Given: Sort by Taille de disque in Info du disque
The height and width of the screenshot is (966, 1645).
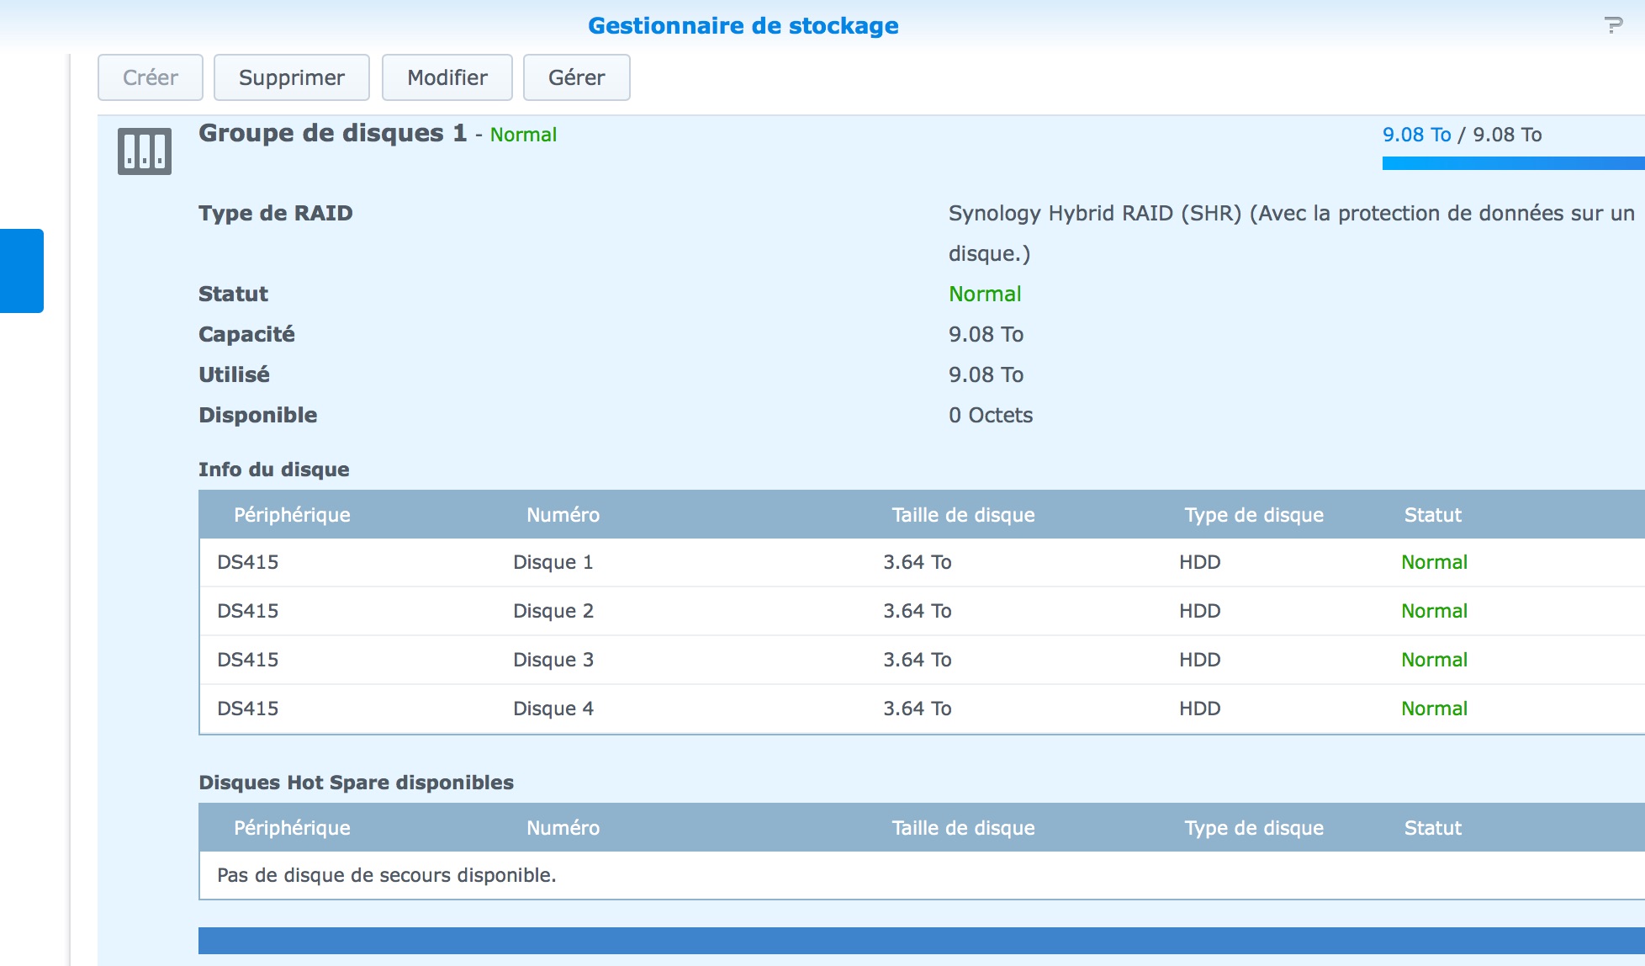Looking at the screenshot, I should click(x=963, y=515).
